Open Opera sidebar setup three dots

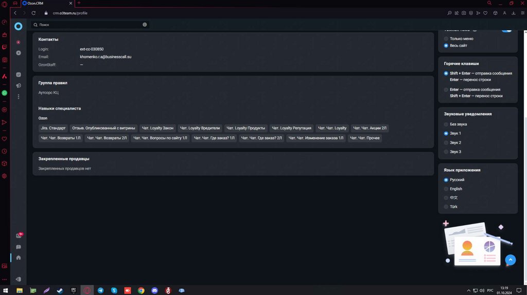point(4,279)
